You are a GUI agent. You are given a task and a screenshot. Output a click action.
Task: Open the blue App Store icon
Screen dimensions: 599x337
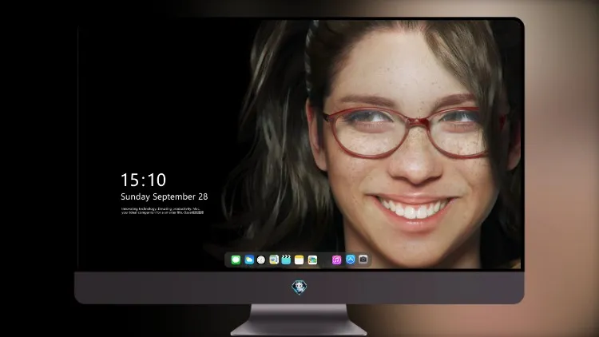tap(351, 260)
